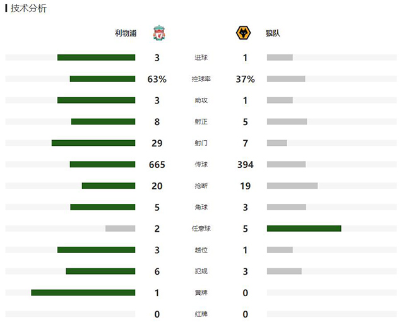
Task: Click Wolves' gray 控球率 possession bar
Action: (x=286, y=79)
